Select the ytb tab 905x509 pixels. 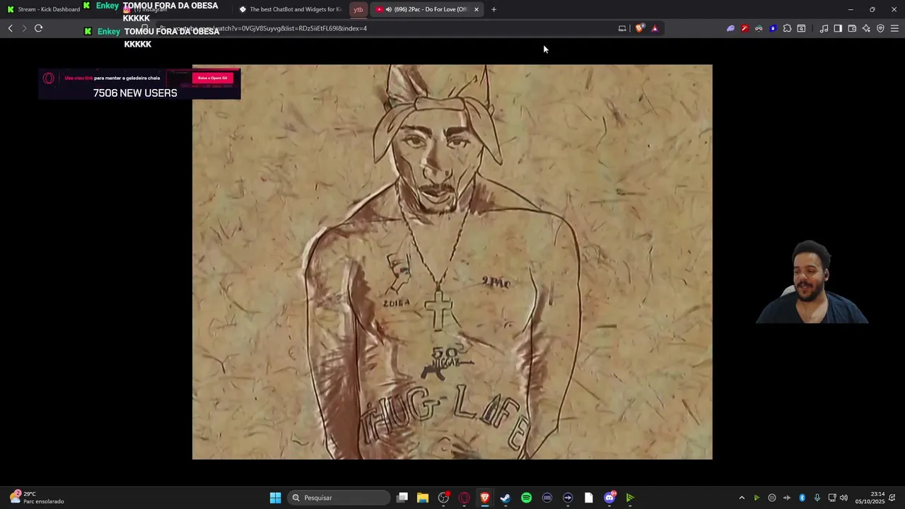[358, 9]
